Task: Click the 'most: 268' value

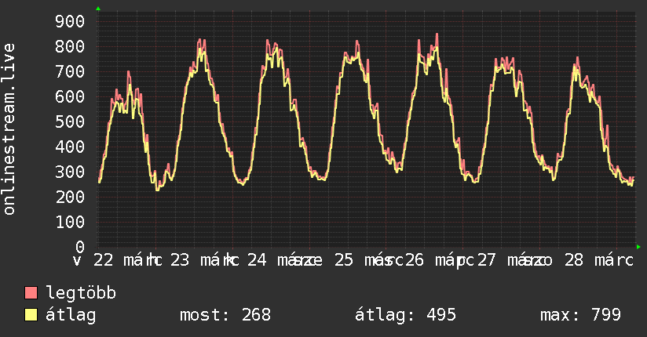Action: point(225,315)
